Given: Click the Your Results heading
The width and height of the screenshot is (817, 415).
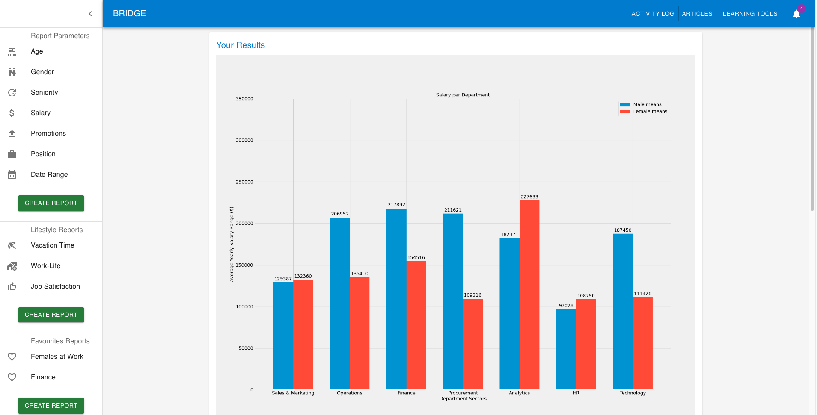Looking at the screenshot, I should coord(241,45).
